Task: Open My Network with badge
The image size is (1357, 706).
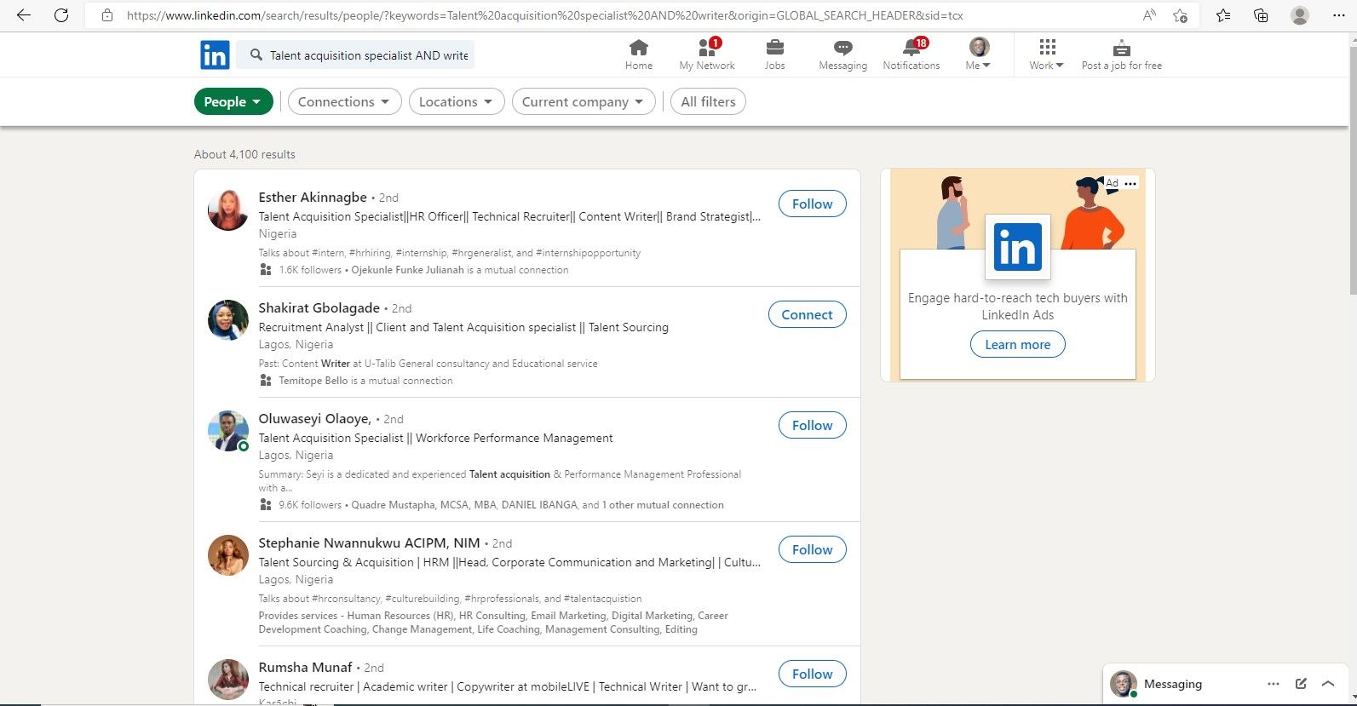Action: (x=707, y=55)
